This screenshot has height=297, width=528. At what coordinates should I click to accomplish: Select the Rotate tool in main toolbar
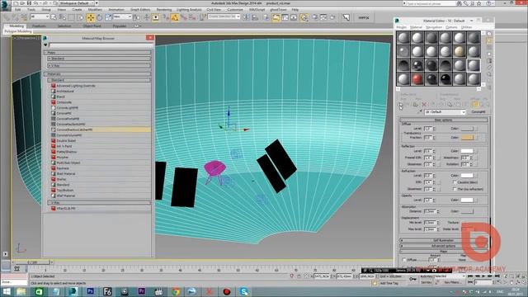click(x=99, y=17)
